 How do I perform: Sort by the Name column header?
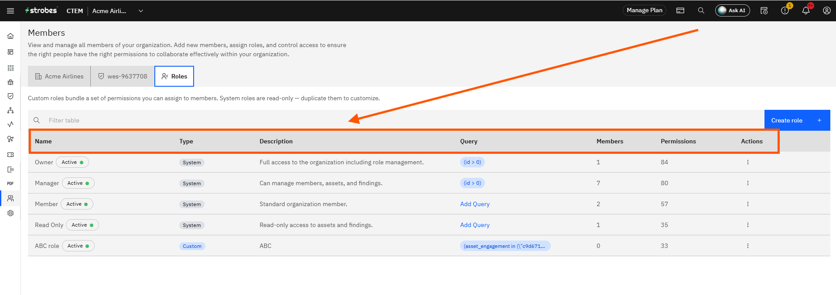tap(43, 141)
